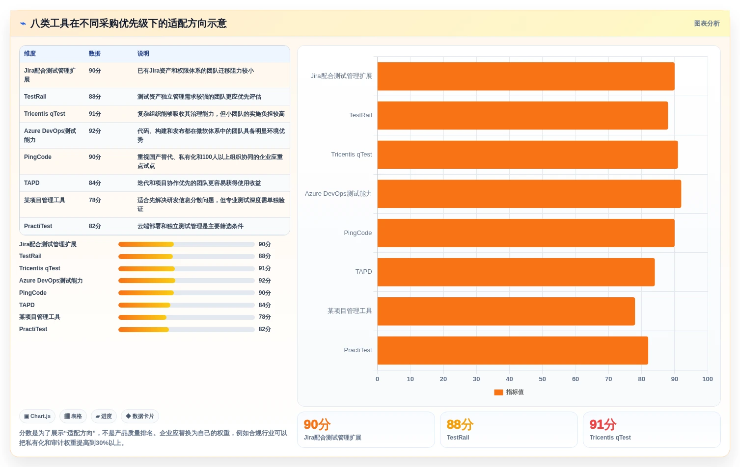Click the 图表分析 label in the header
The height and width of the screenshot is (467, 740).
pyautogui.click(x=707, y=24)
